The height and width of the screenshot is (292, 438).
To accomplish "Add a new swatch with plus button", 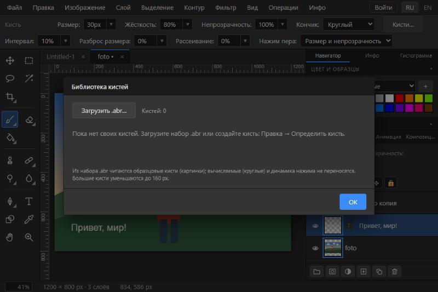I will pyautogui.click(x=425, y=87).
